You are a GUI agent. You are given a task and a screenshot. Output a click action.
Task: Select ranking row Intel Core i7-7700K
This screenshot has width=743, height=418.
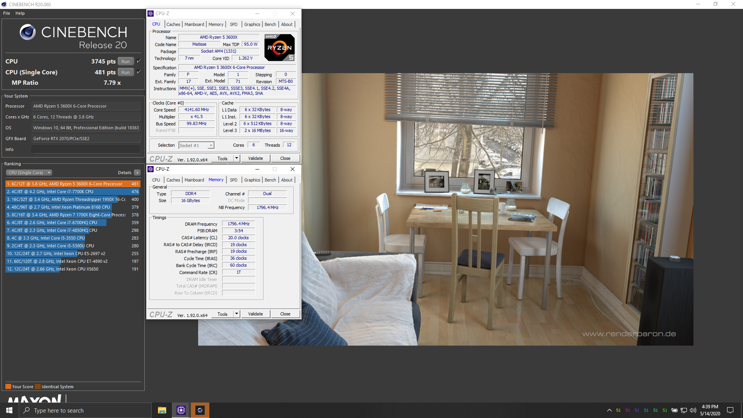tap(73, 192)
